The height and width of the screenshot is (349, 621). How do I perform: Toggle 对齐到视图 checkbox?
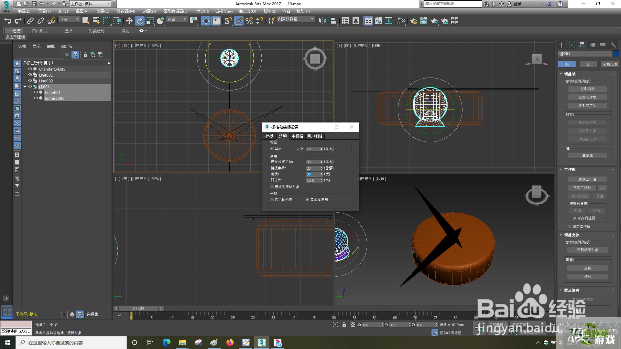[x=575, y=218]
